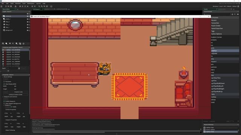Viewport: 241px width, 135px height.
Task: Open the Layouts menu
Action: (x=38, y=3)
